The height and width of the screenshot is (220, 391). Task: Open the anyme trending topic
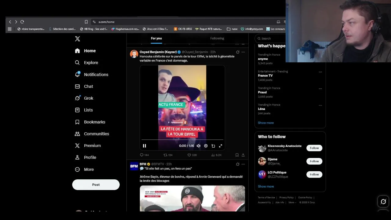pyautogui.click(x=263, y=59)
